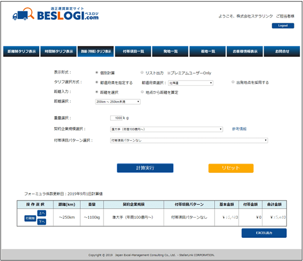Expand 付帯項目パターン選択 dropdown

[x=189, y=140]
